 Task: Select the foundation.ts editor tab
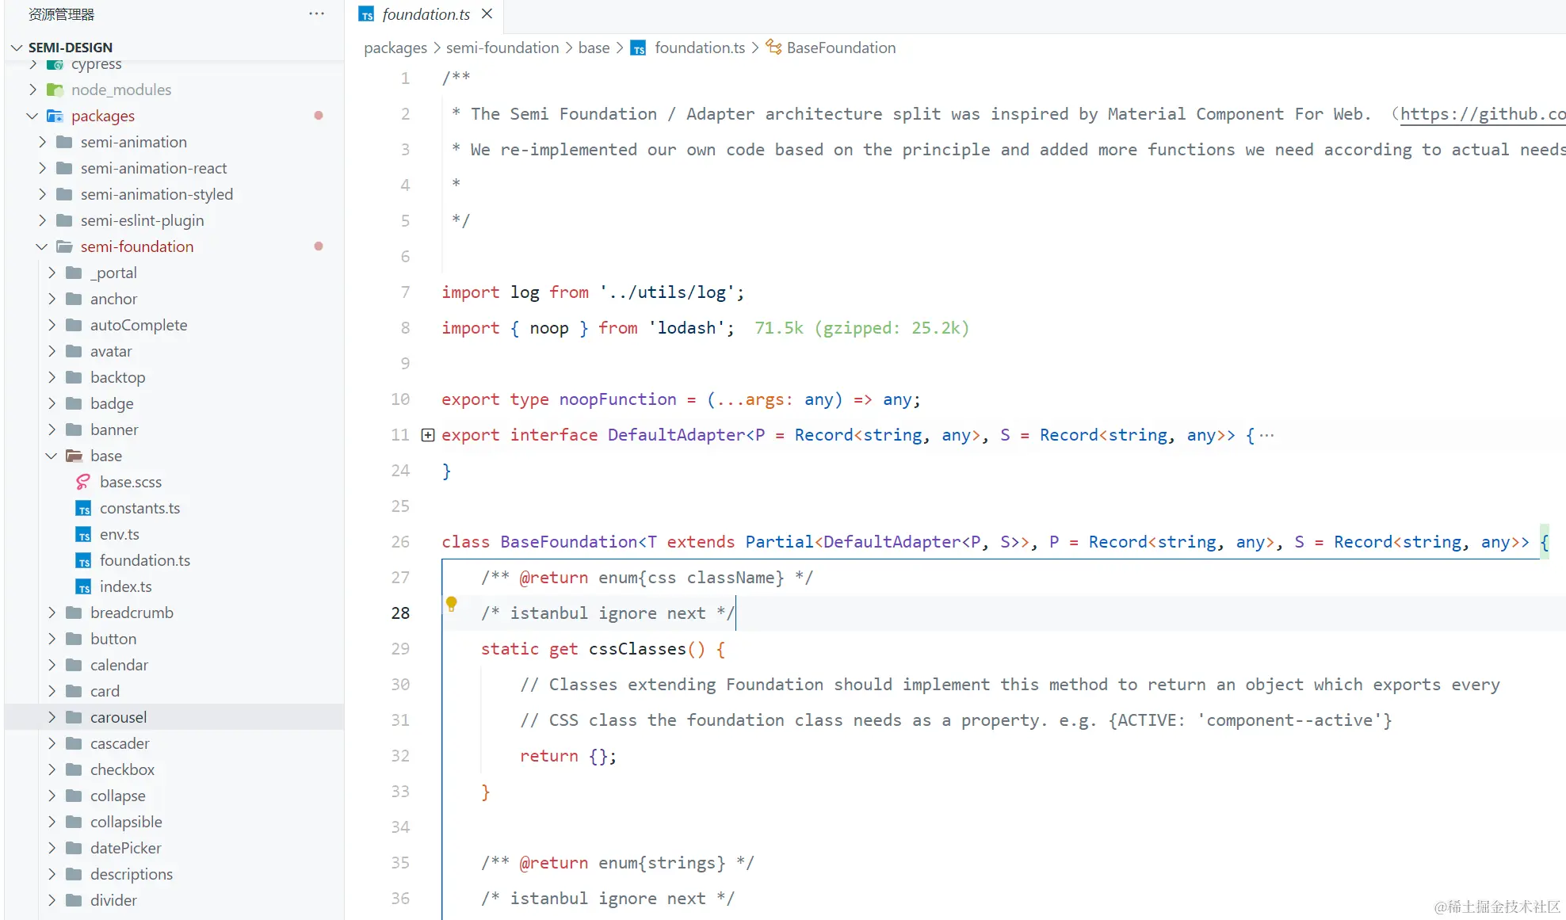[x=426, y=14]
